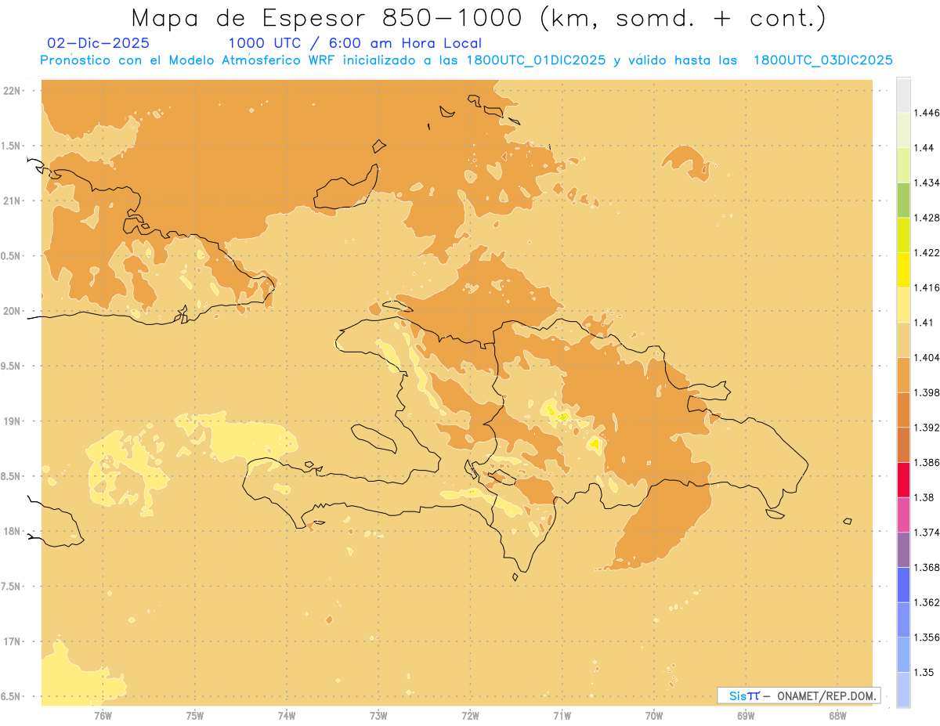Image resolution: width=940 pixels, height=726 pixels.
Task: Click the "21N" latitude axis label
Action: [12, 200]
